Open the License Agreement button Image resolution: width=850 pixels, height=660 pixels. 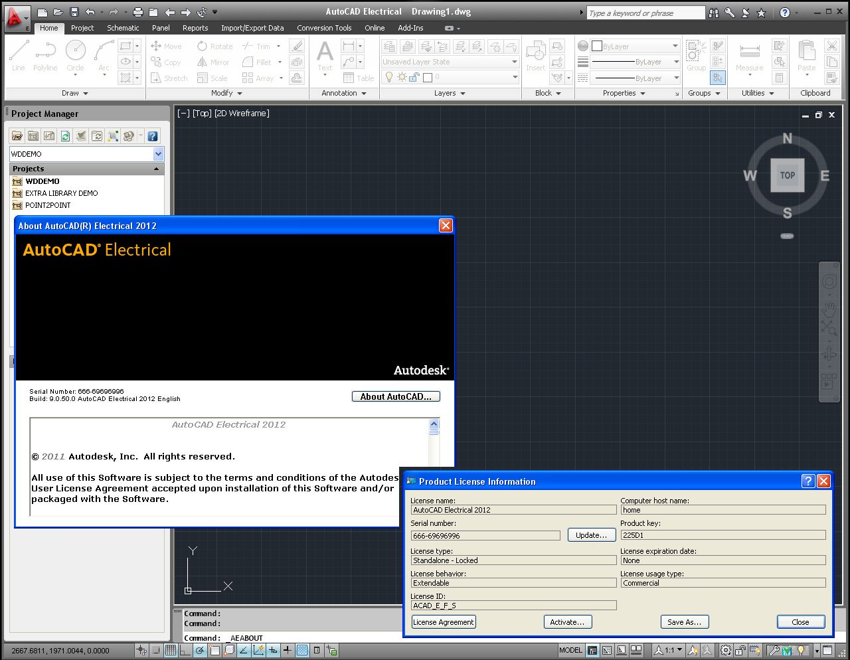(444, 622)
